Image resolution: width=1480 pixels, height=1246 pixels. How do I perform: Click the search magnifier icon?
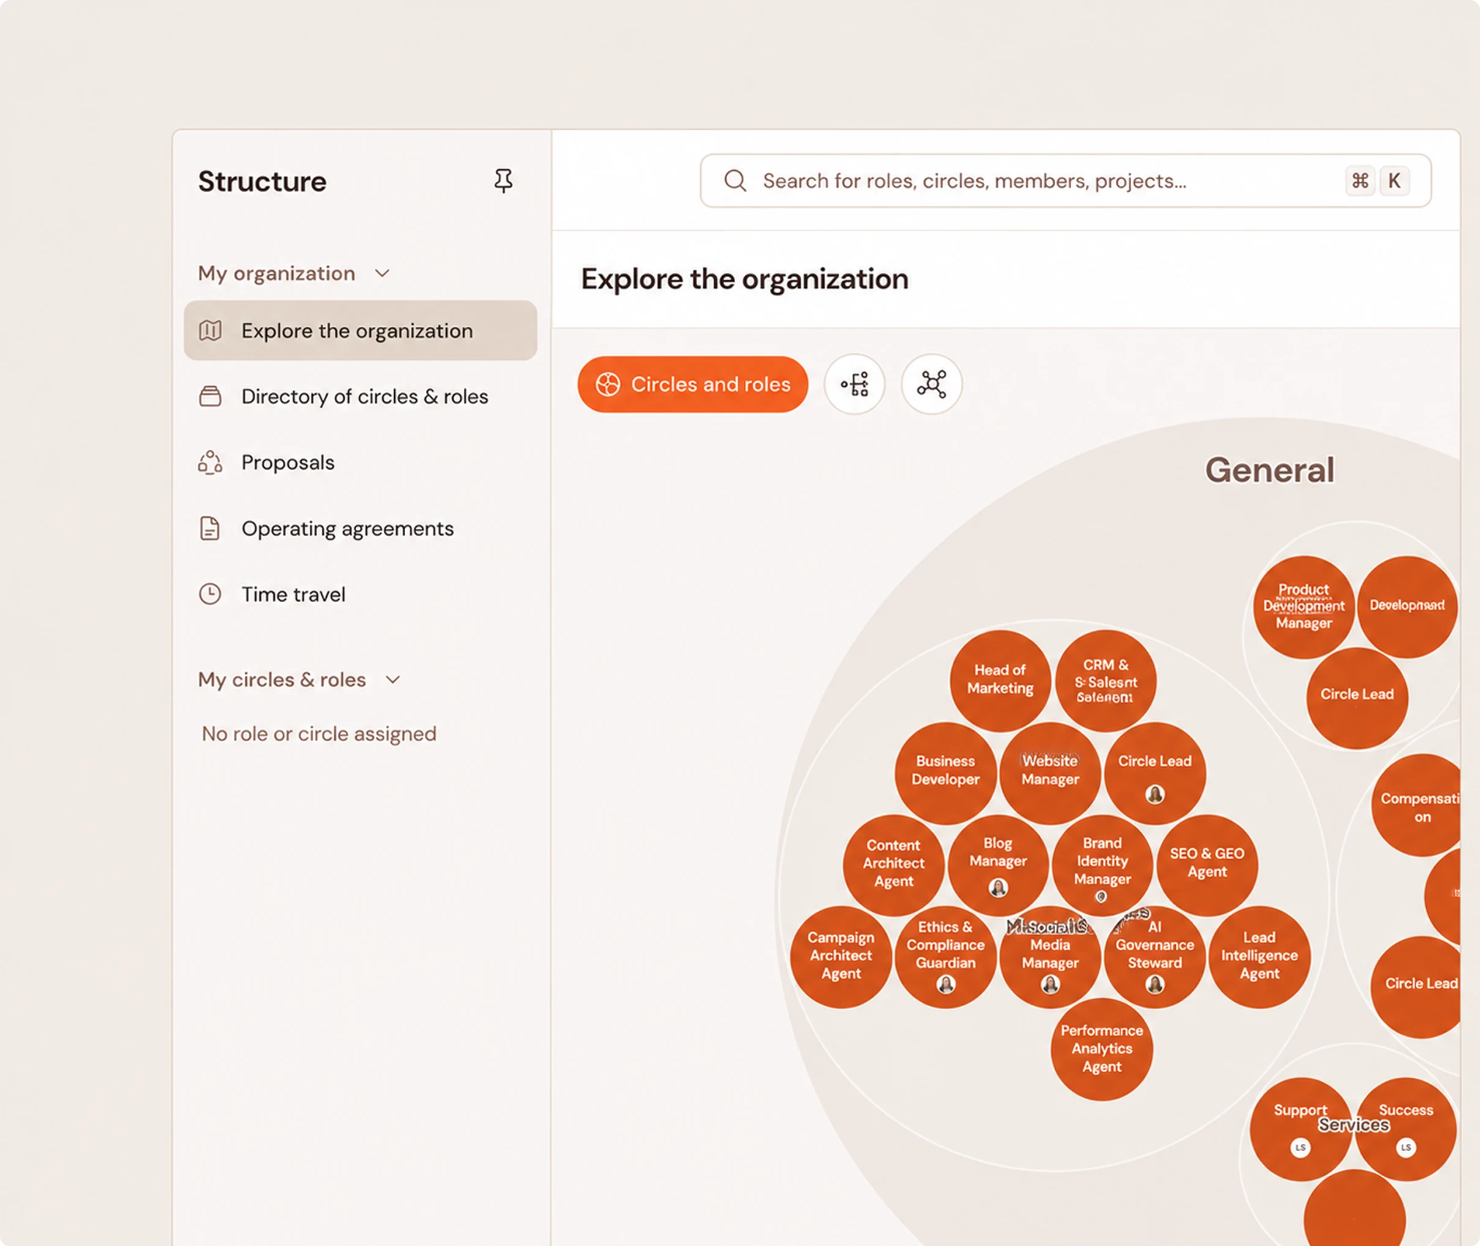point(734,181)
